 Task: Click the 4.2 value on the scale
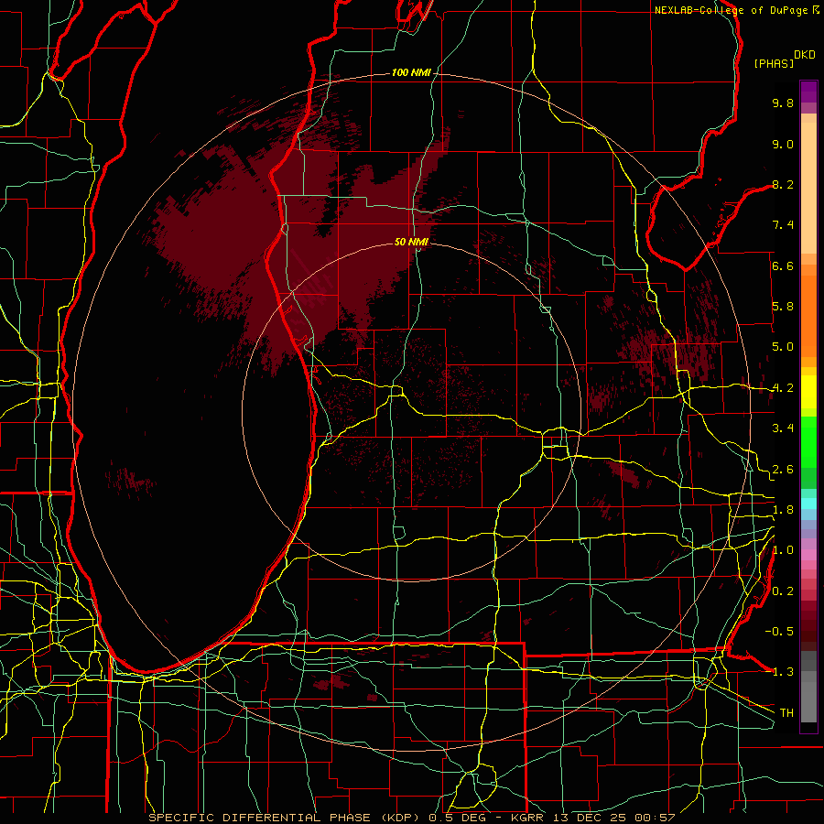tap(783, 388)
